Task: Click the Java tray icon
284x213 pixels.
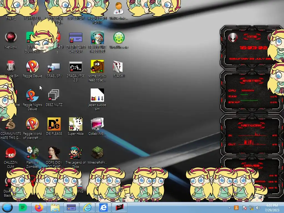Action: coord(236,208)
